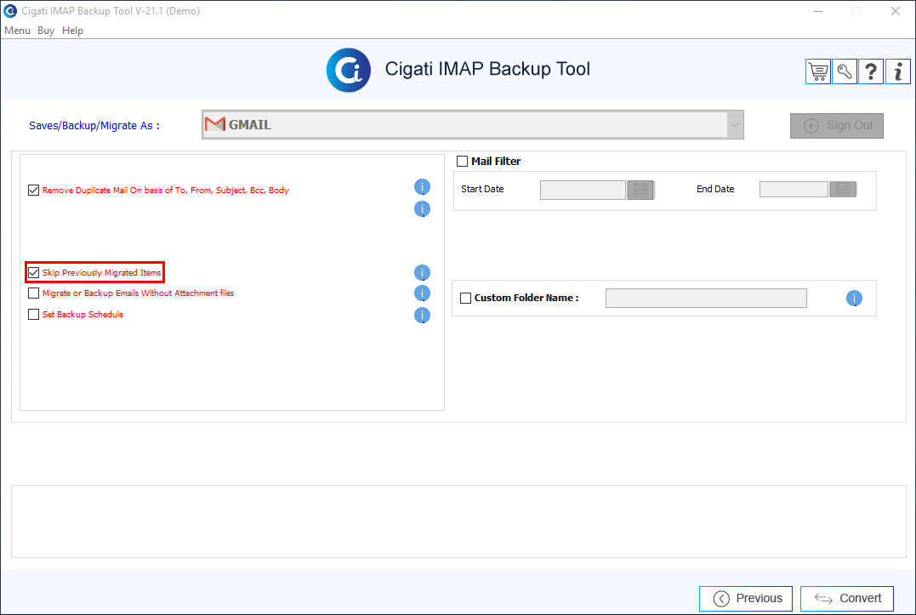
Task: Show info for Custom Folder Name
Action: click(854, 299)
